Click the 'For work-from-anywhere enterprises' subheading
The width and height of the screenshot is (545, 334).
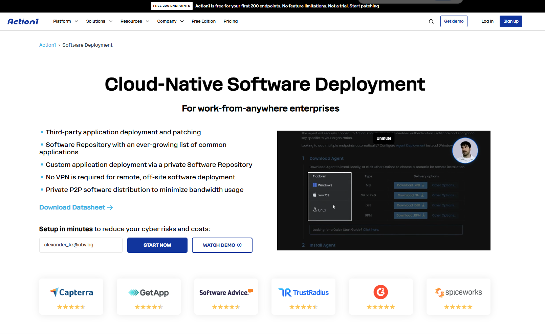(x=261, y=108)
